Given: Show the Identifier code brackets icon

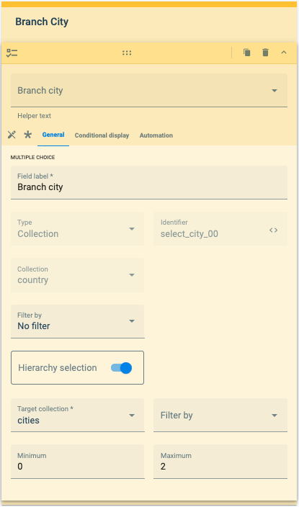Looking at the screenshot, I should [274, 230].
